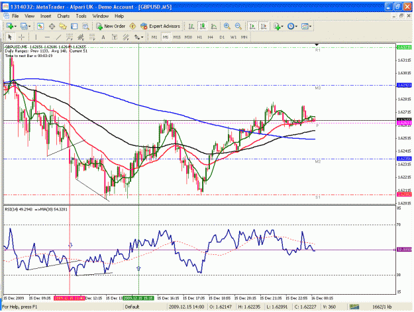414x312 pixels.
Task: Switch timeframe to H4
Action: pyautogui.click(x=211, y=37)
